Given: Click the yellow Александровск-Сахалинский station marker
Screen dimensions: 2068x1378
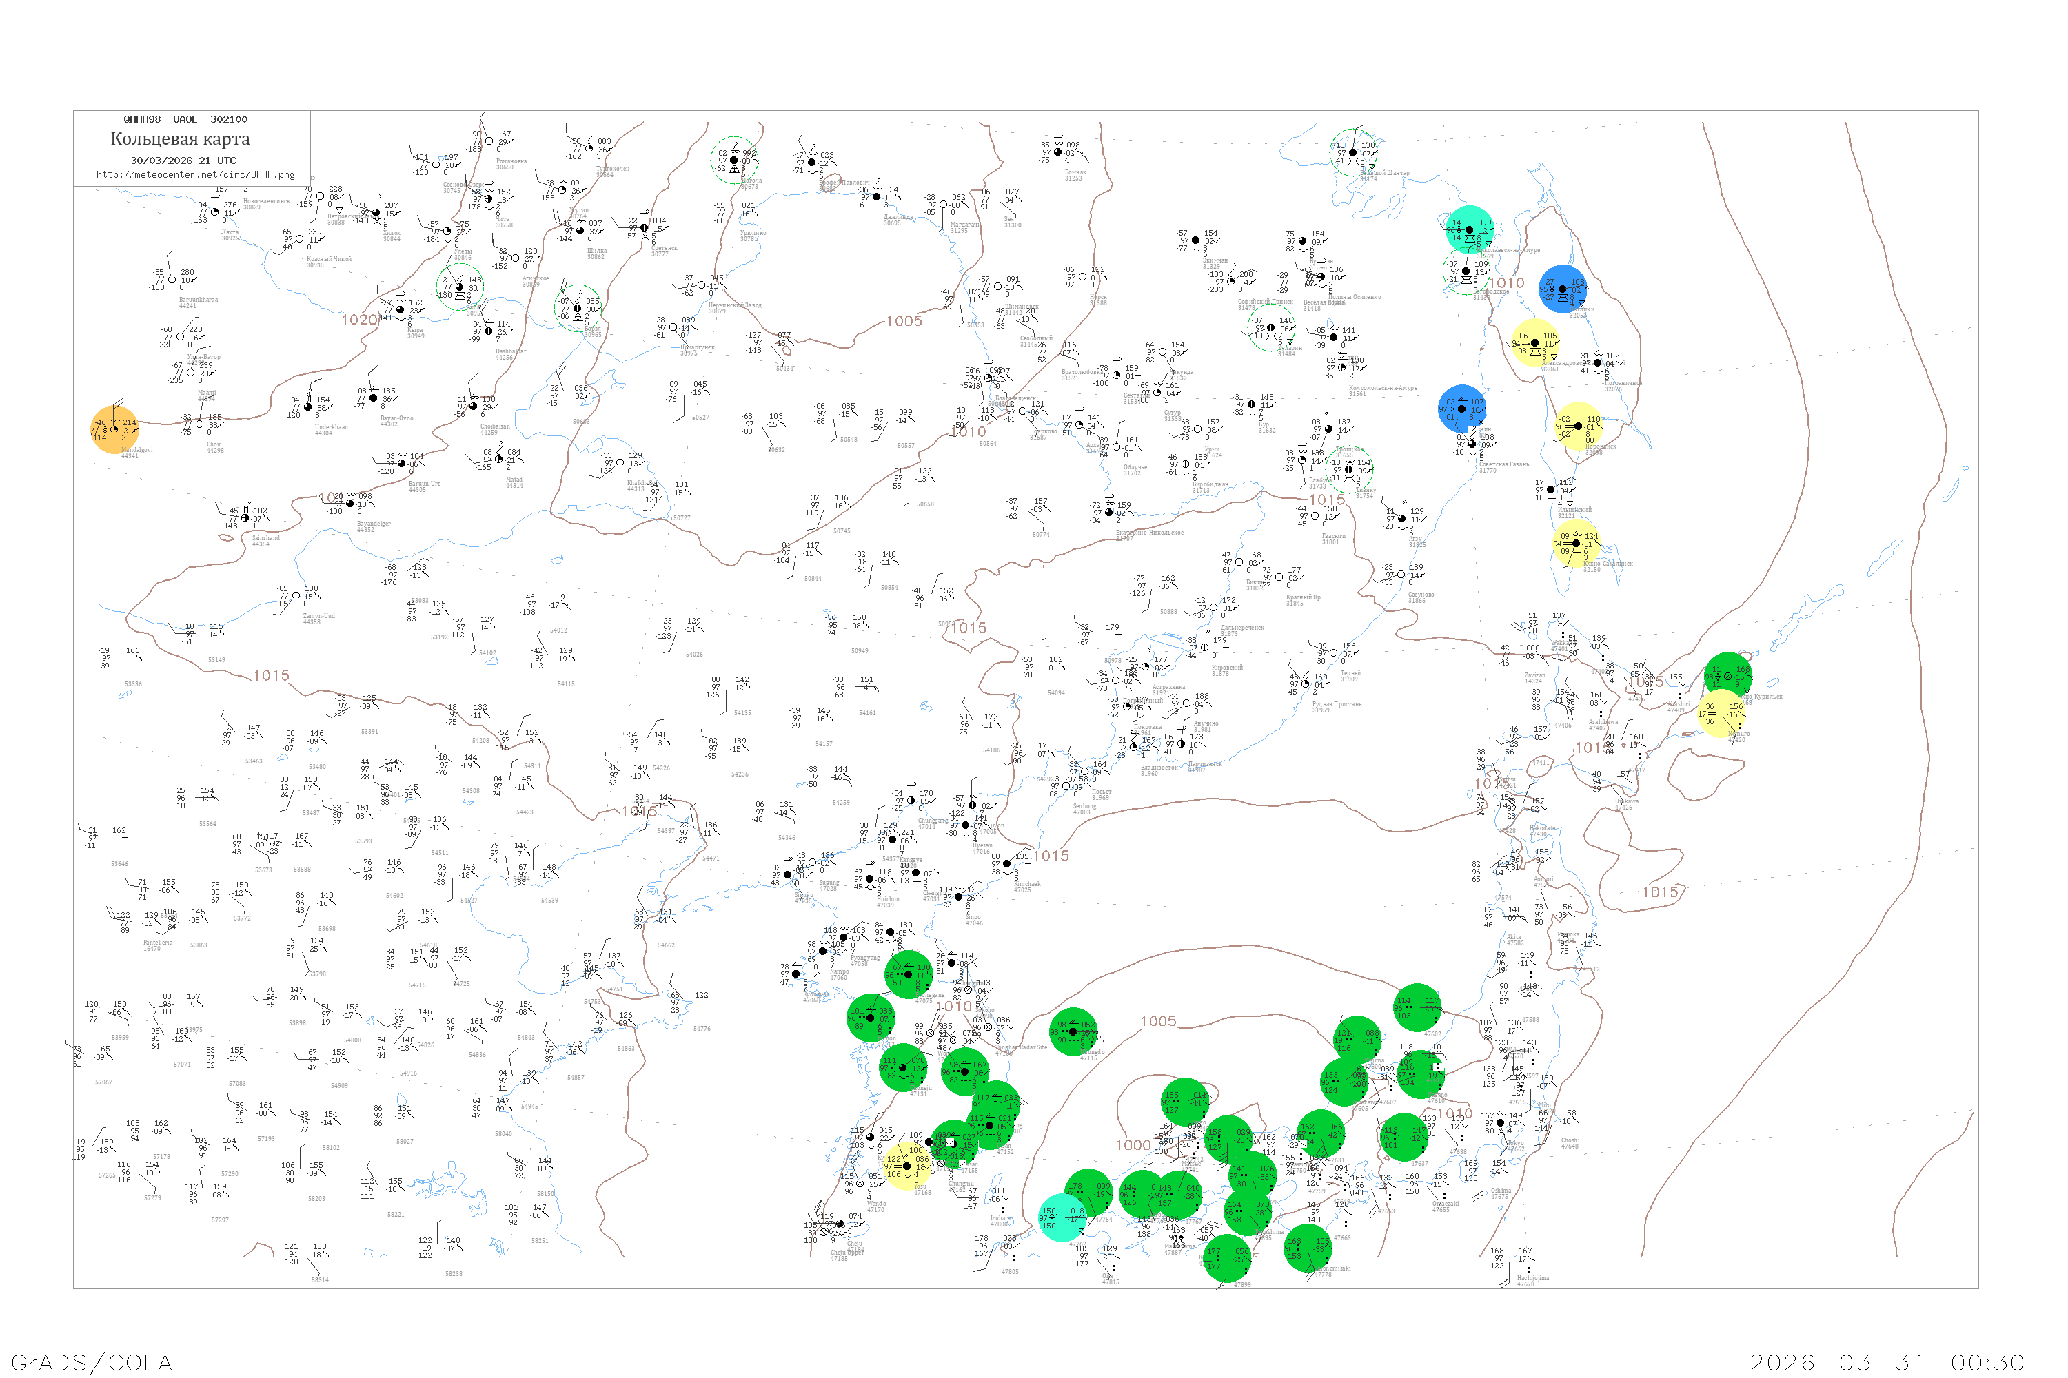Looking at the screenshot, I should point(1534,342).
